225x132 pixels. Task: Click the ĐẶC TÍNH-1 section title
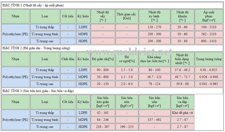click(x=33, y=5)
